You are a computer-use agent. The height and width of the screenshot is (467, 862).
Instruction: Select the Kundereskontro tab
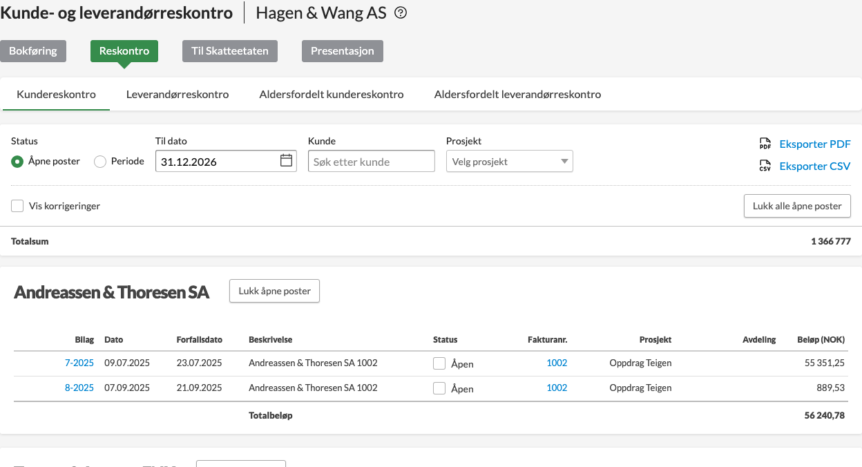(x=57, y=94)
